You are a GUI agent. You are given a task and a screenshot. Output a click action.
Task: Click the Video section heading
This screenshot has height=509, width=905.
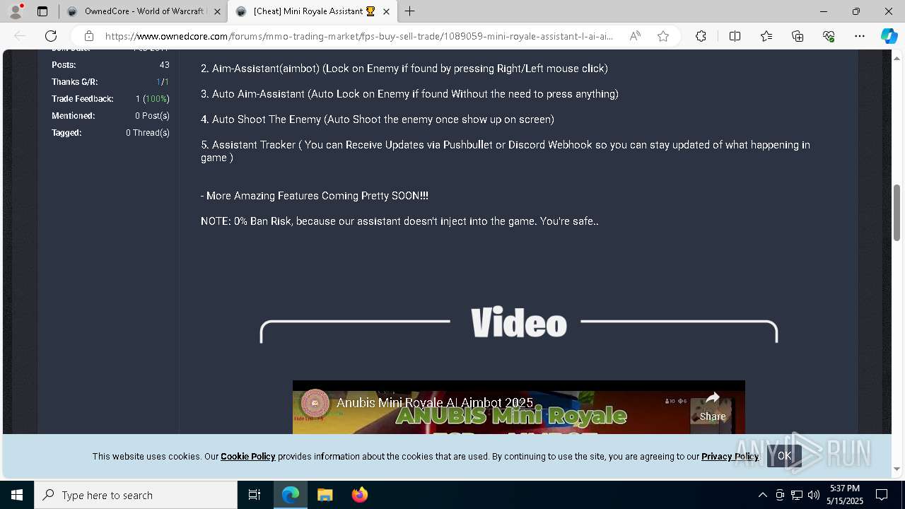click(519, 323)
